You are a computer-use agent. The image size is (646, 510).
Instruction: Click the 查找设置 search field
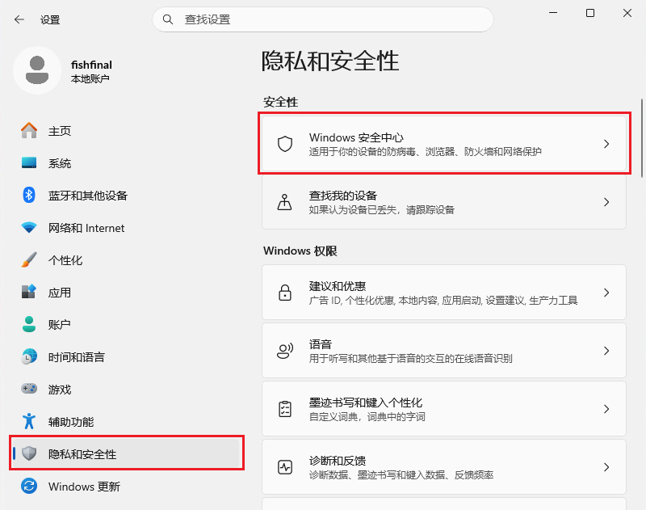[323, 19]
